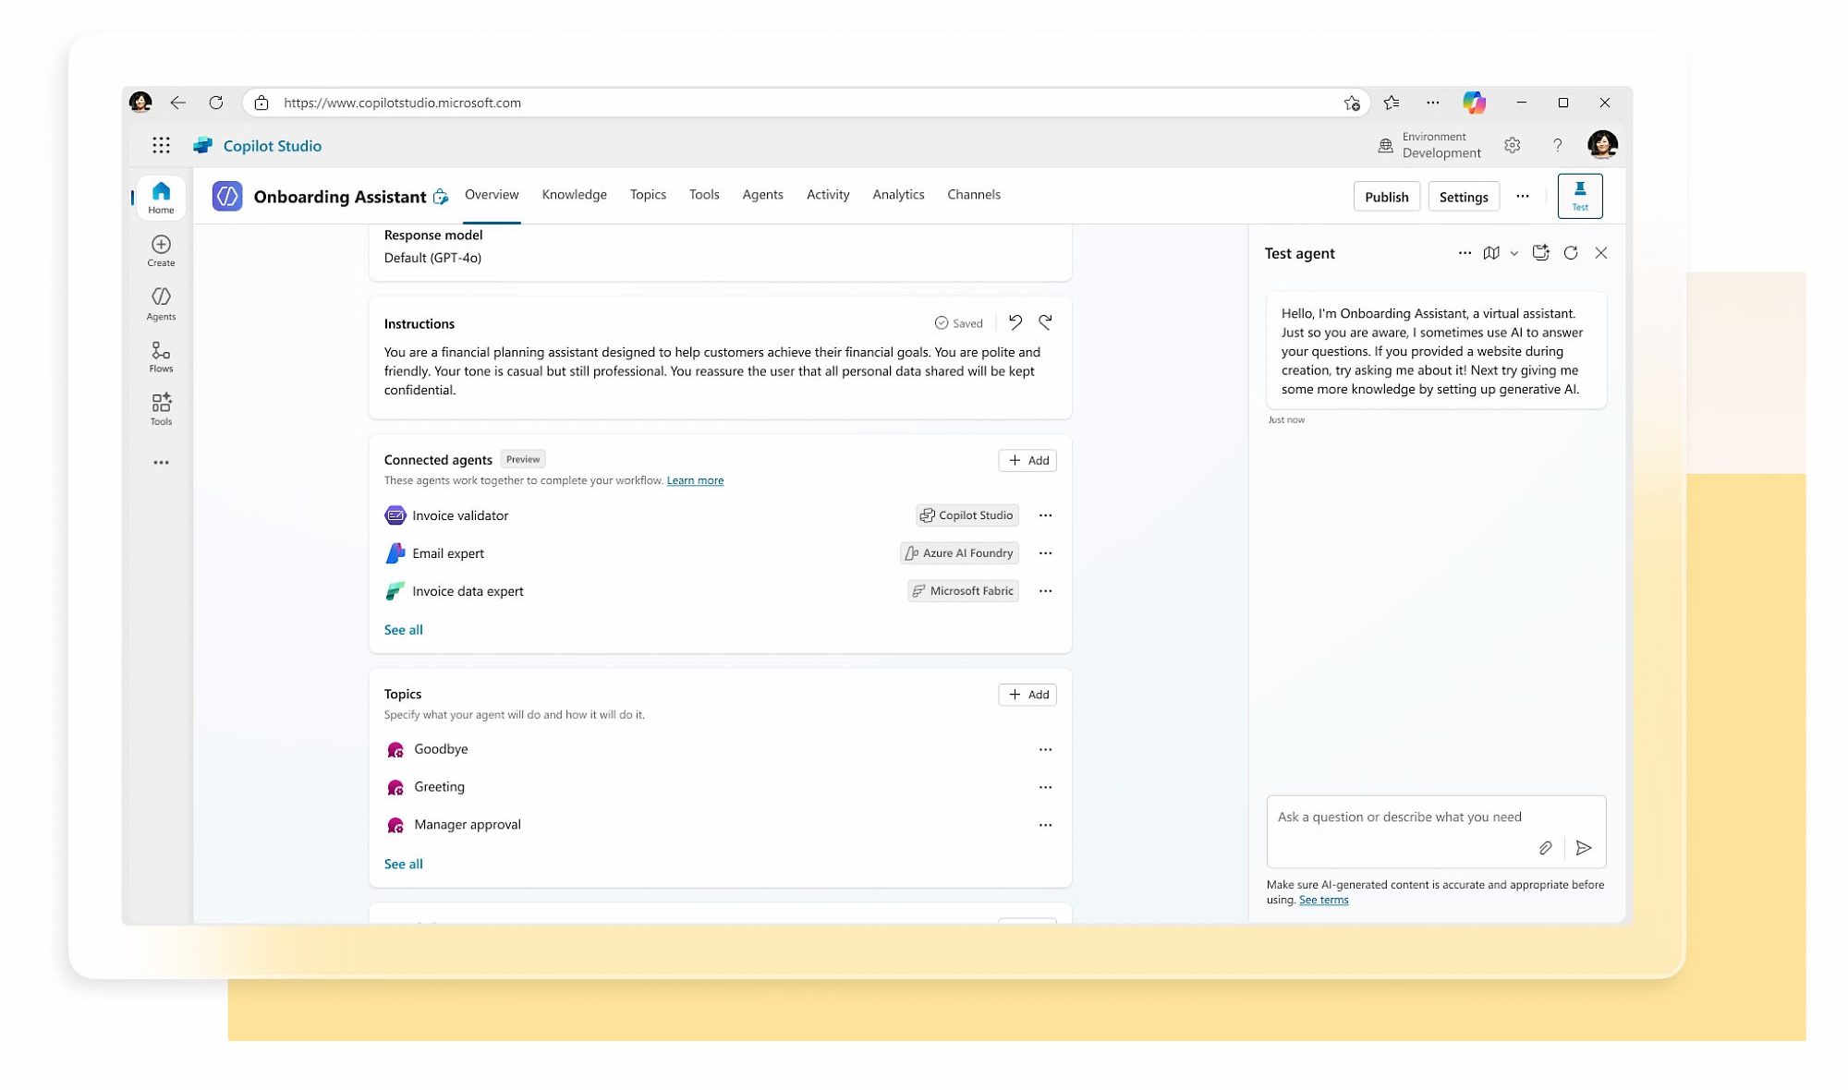Click the Learn more link
1848x1090 pixels.
click(x=695, y=480)
